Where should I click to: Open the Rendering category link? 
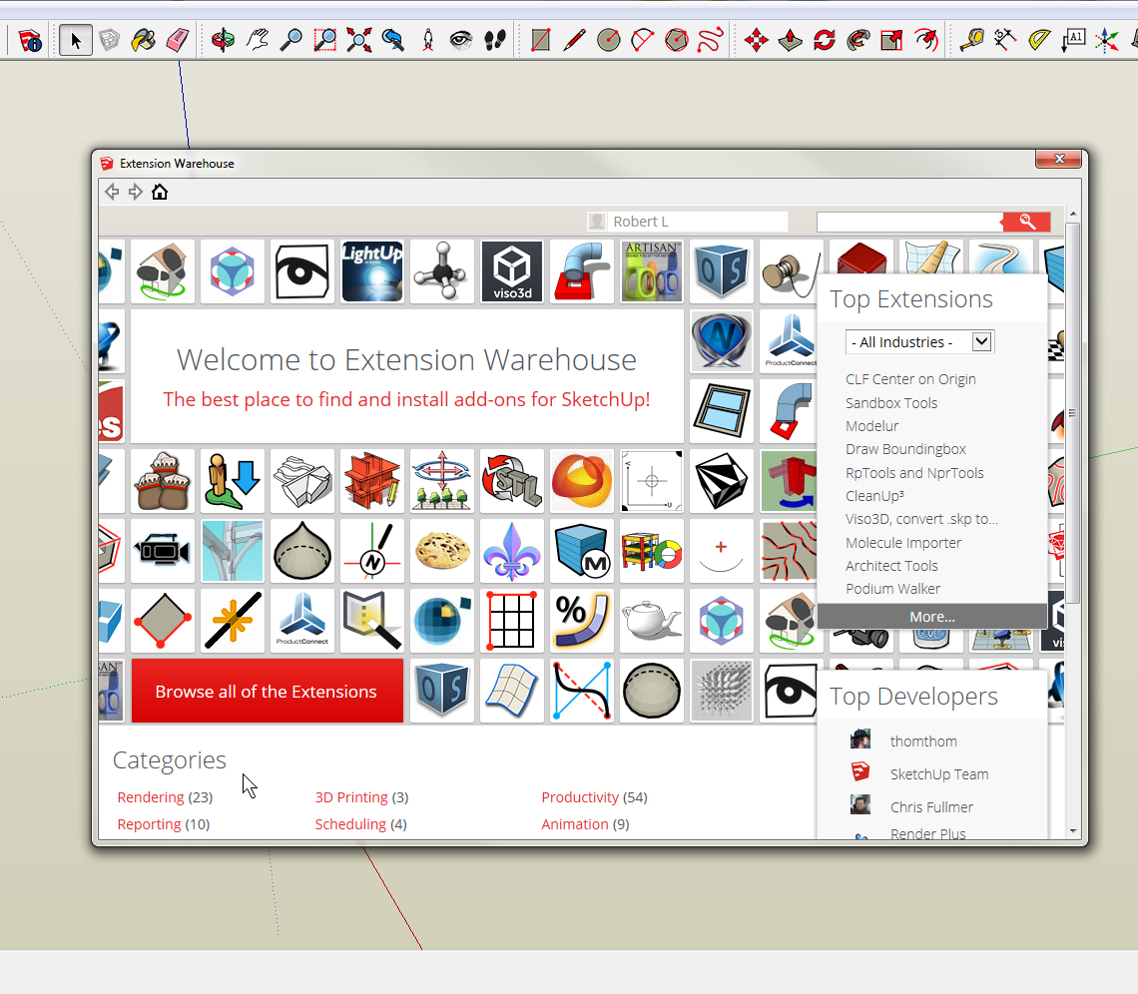pyautogui.click(x=151, y=797)
